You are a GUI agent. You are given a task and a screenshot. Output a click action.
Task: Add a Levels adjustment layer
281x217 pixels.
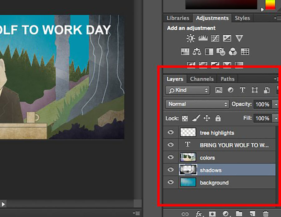[203, 38]
